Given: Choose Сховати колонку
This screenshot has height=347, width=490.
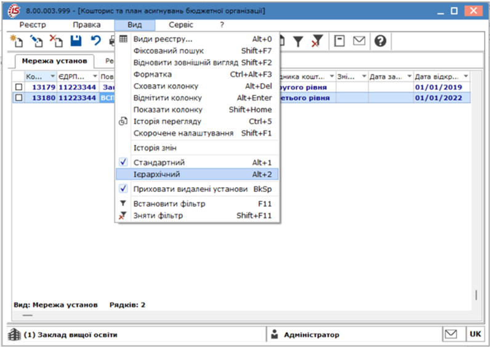Looking at the screenshot, I should point(197,86).
